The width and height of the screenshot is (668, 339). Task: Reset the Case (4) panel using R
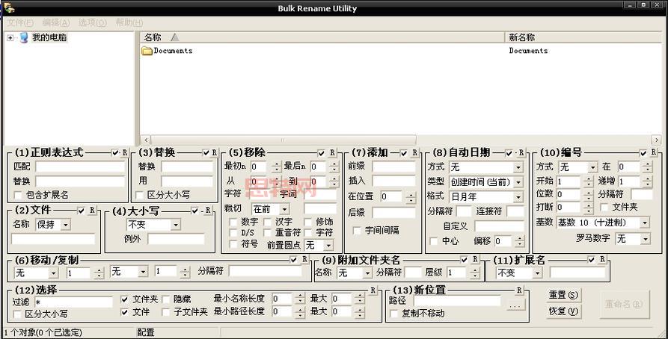point(207,210)
